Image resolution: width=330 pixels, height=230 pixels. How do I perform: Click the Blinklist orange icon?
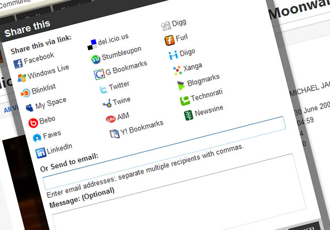coord(26,93)
